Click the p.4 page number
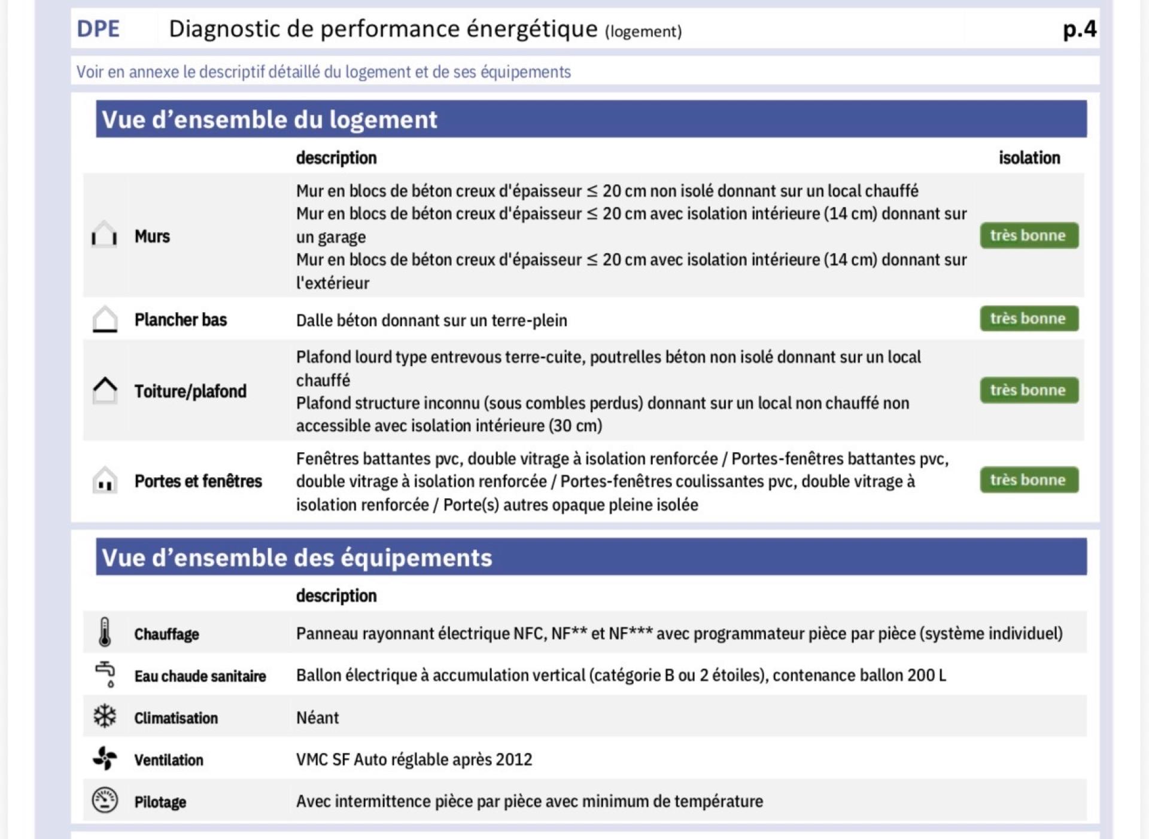 1079,29
